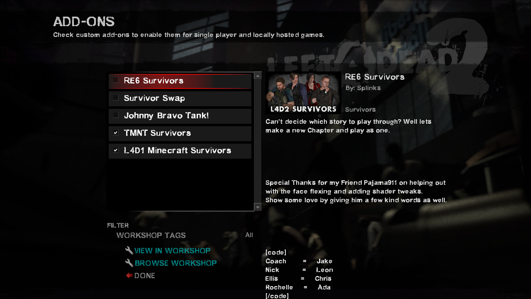
Task: Click the RE6 Survivors preview thumbnail
Action: (303, 93)
